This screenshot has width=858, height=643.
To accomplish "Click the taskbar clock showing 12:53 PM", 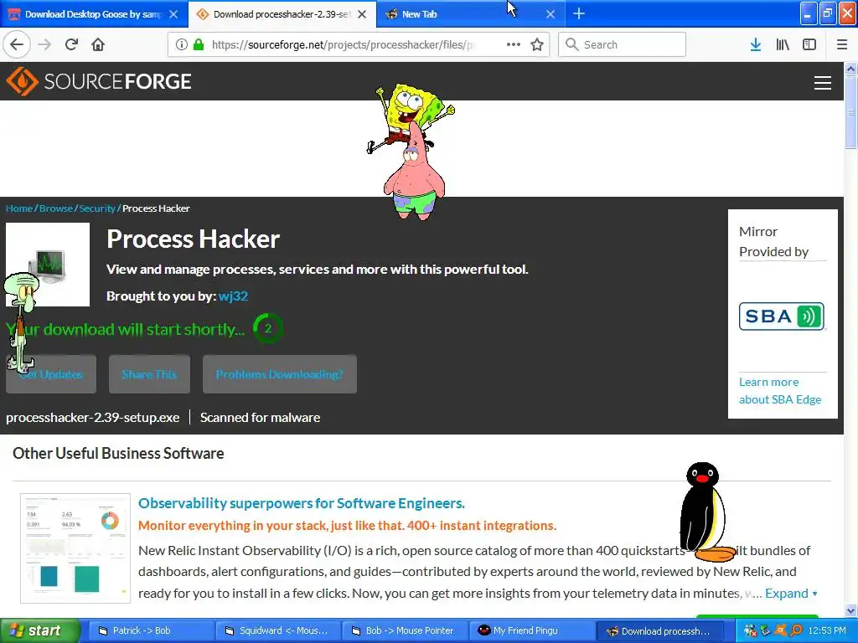I will tap(827, 630).
